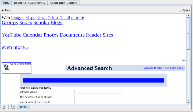Image resolution: width=193 pixels, height=112 pixels.
Task: Click the broken Go to Google Home image
Action: coord(16,68)
